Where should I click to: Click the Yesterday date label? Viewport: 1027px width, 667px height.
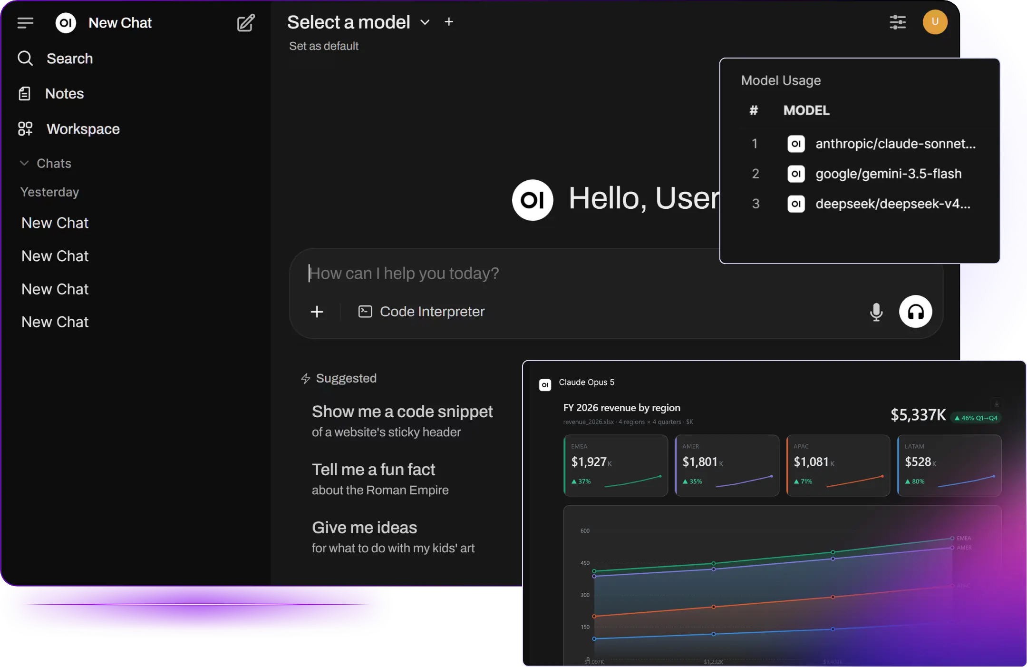point(49,192)
